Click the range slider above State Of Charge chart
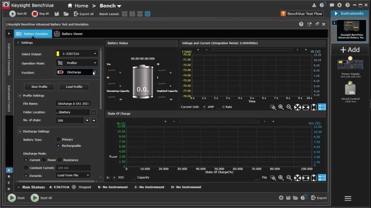The width and height of the screenshot is (371, 208). coord(219,121)
